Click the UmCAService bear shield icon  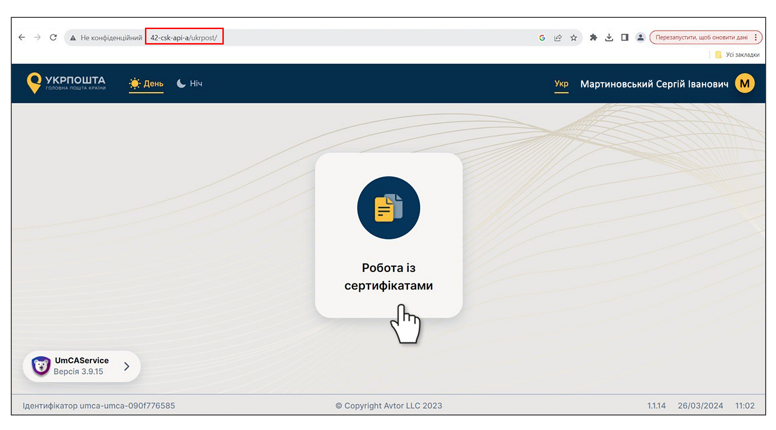41,366
